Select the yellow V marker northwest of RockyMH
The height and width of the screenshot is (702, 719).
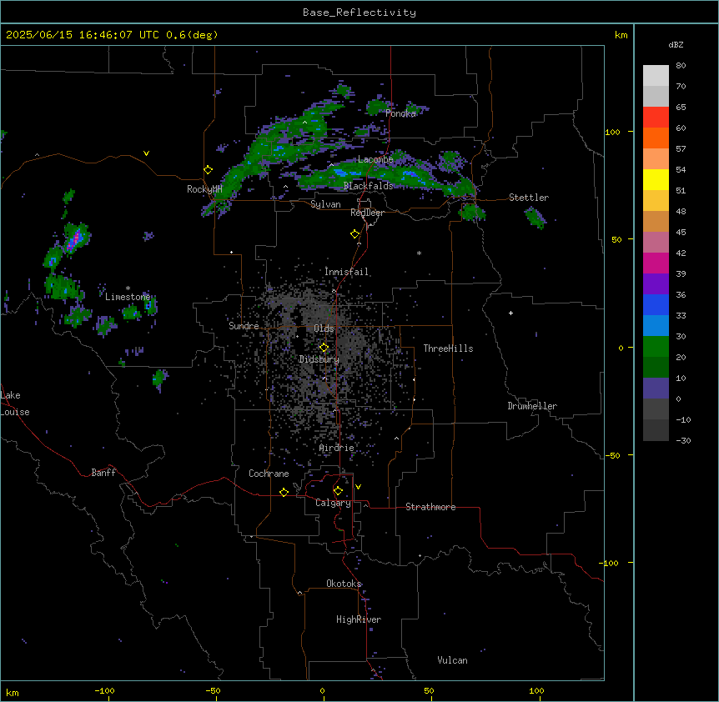[x=146, y=153]
